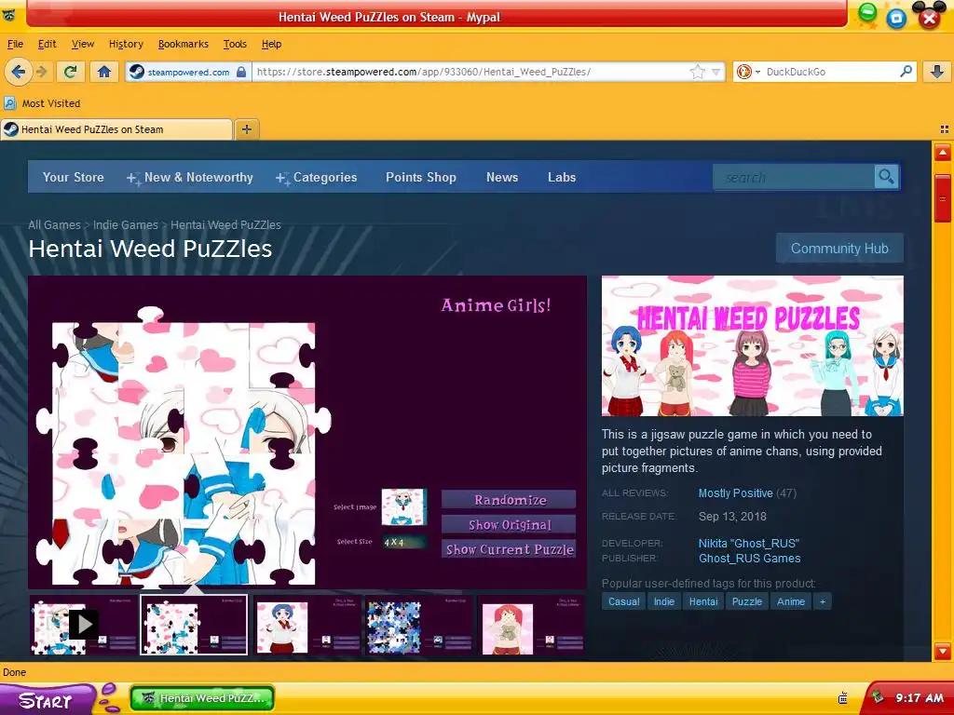Click the Puzzle tag
The height and width of the screenshot is (715, 954).
746,601
